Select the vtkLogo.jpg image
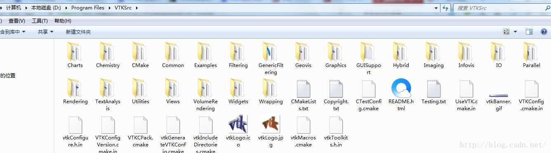 click(x=271, y=131)
